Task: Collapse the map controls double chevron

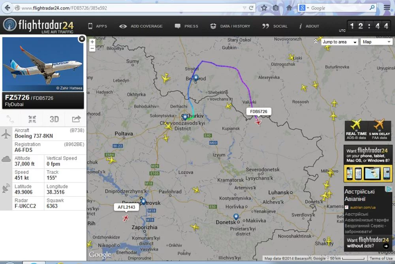Action: 316,42
